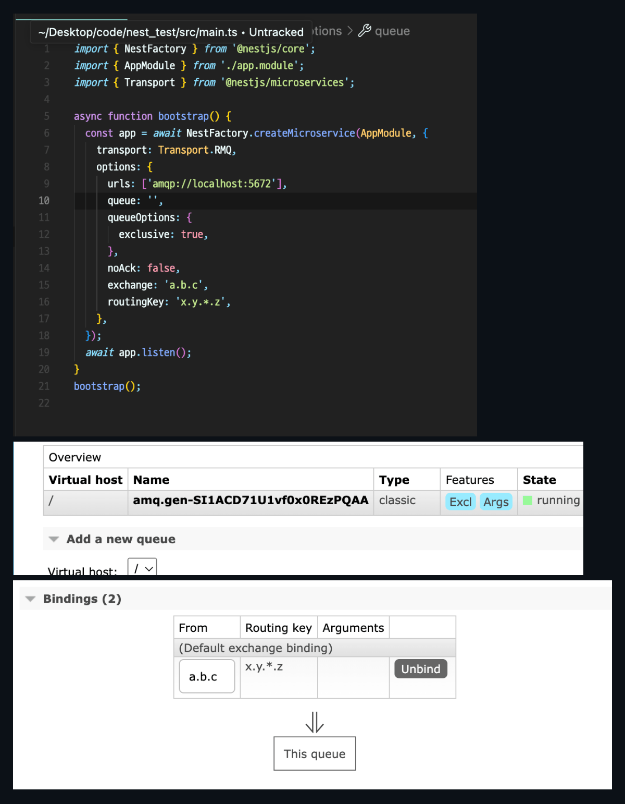Click createMicroservice in the code
The image size is (625, 804).
tap(304, 133)
